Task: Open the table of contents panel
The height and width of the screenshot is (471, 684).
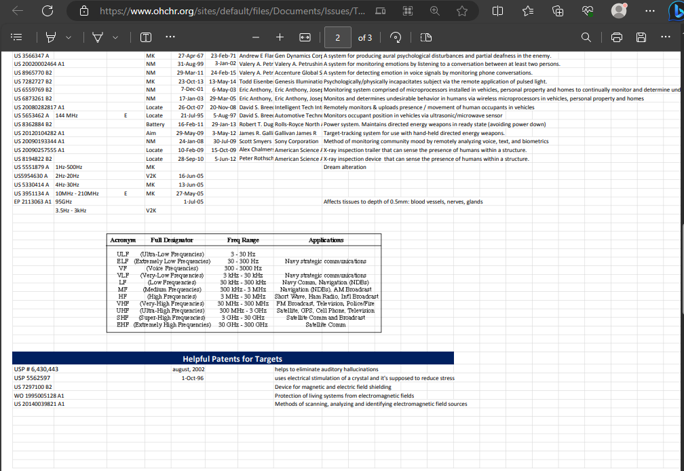Action: (x=16, y=37)
